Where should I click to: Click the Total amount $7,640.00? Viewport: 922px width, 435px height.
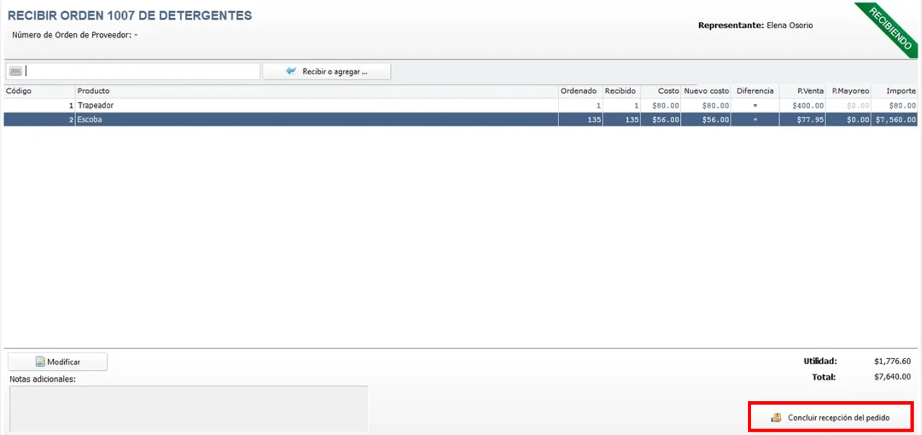click(892, 376)
